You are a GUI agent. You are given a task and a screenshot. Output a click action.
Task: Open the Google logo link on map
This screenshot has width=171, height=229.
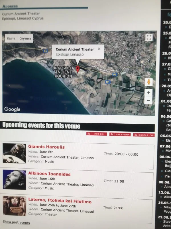point(12,109)
